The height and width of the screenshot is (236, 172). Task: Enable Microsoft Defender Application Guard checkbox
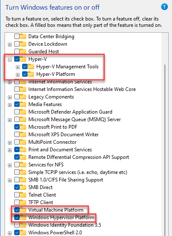tap(17, 112)
